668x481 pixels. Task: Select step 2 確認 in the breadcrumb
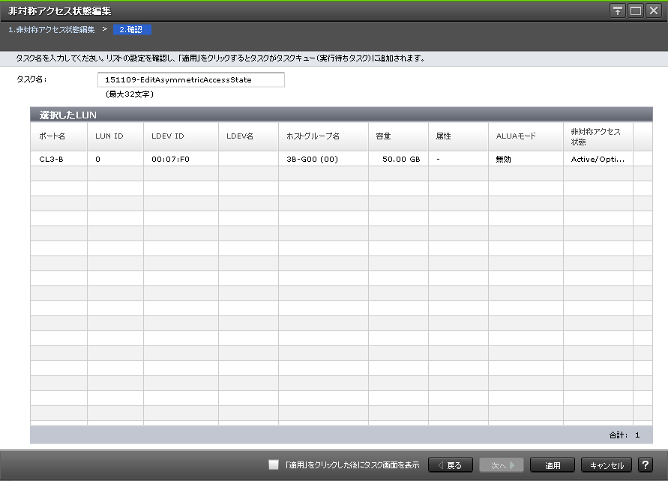[133, 30]
